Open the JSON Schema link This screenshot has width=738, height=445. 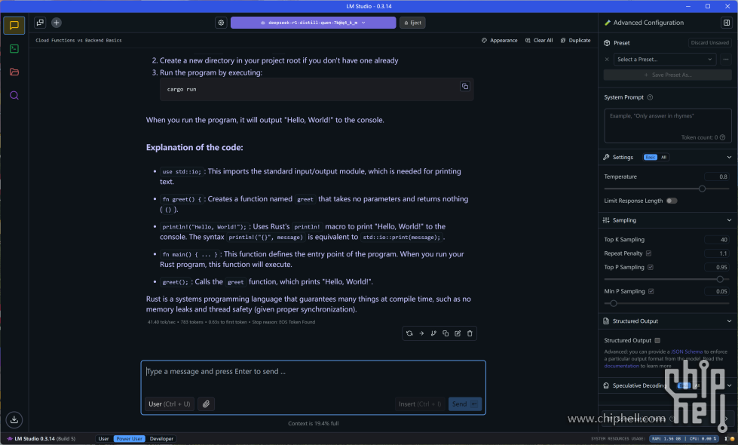pyautogui.click(x=686, y=351)
